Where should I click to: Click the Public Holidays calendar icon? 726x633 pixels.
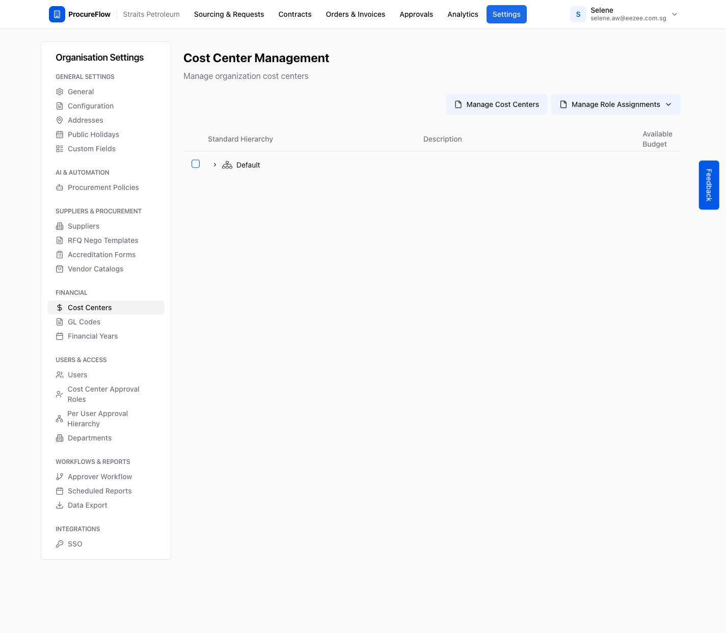click(x=60, y=134)
